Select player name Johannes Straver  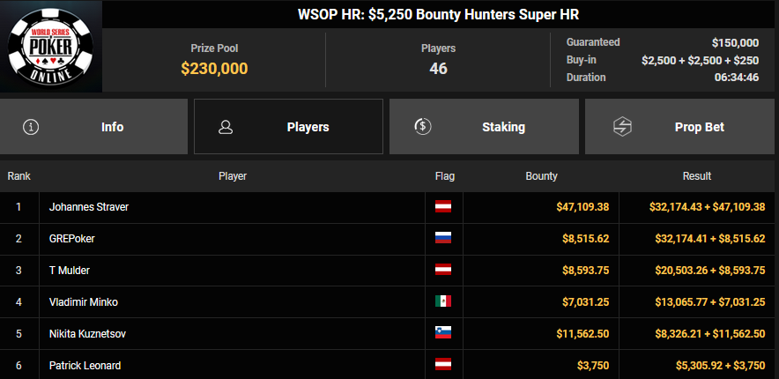(89, 207)
